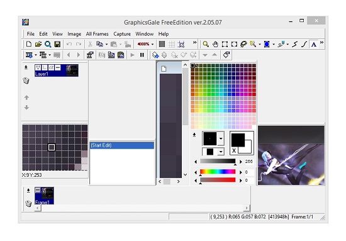
Task: Open the Capture menu
Action: coord(122,34)
